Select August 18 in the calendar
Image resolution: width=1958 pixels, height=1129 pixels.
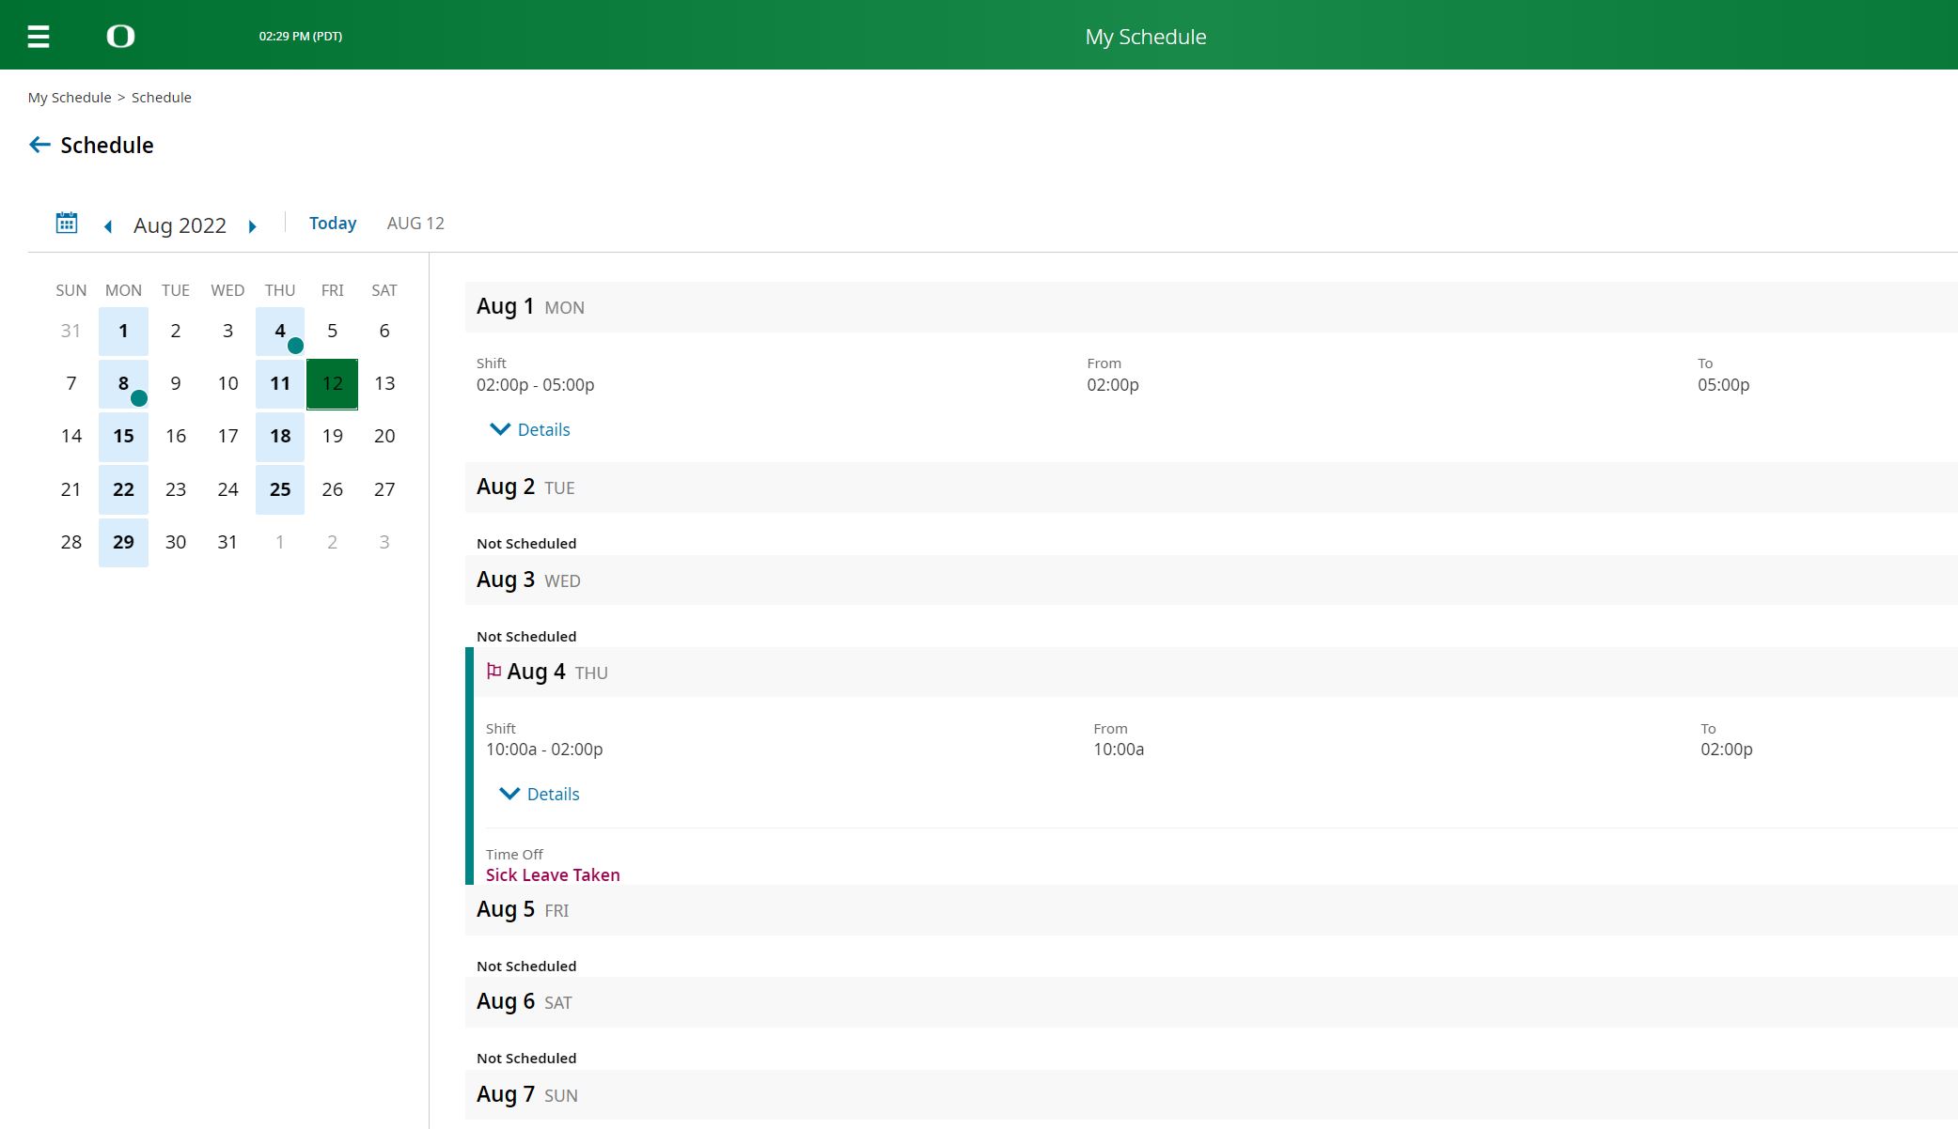280,437
